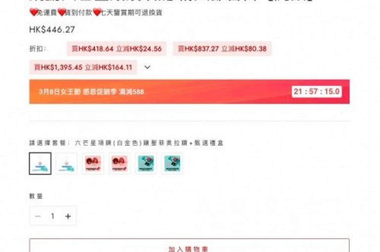Click the HK$446.27 price text
The height and width of the screenshot is (252, 380).
(x=52, y=30)
